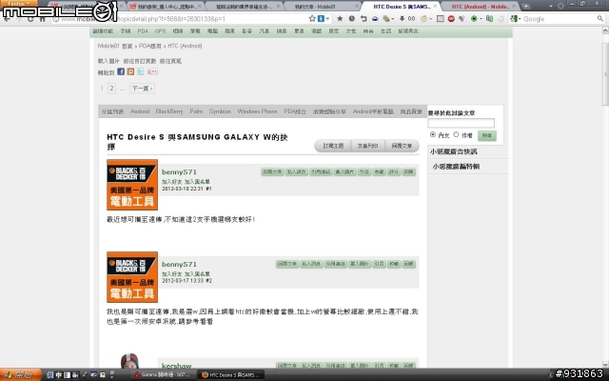Click the magnifier in Google search box
The image size is (609, 381).
click(x=600, y=19)
